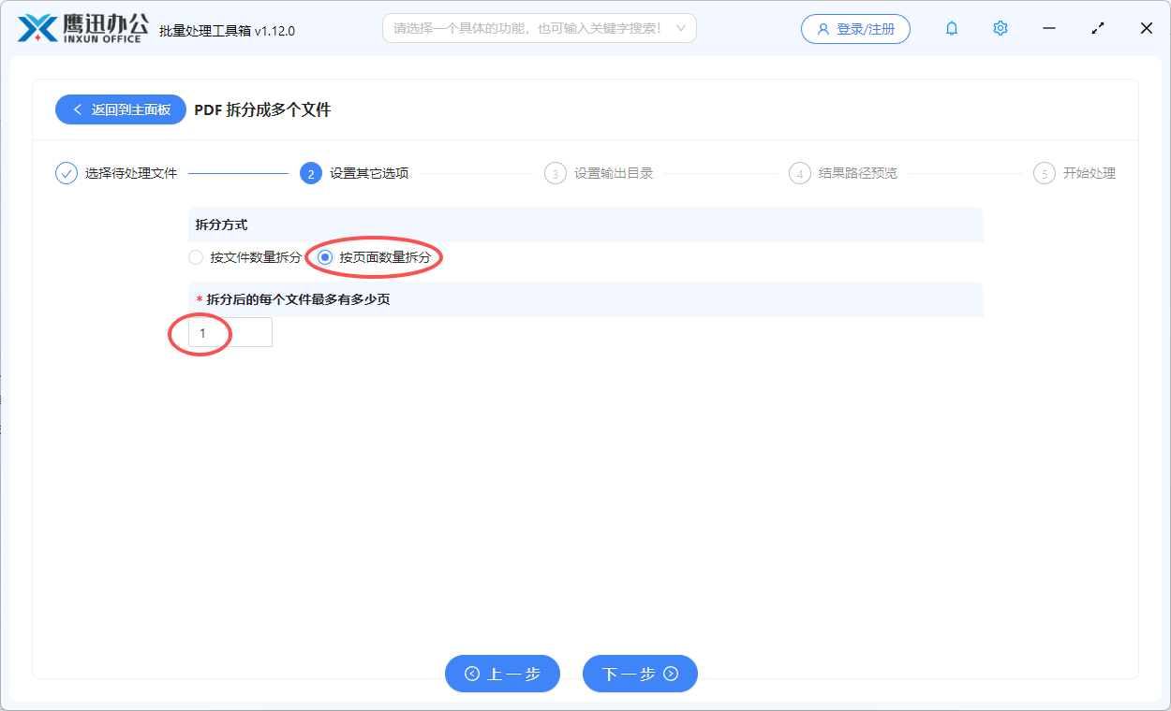Click 下一步 to proceed
Screen dimensions: 1171x711
pos(640,674)
